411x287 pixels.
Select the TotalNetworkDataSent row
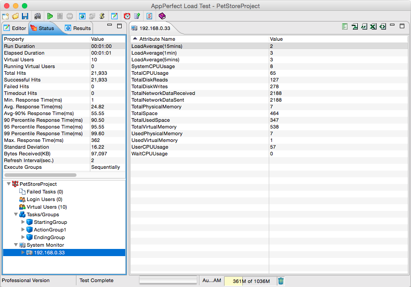click(x=269, y=100)
